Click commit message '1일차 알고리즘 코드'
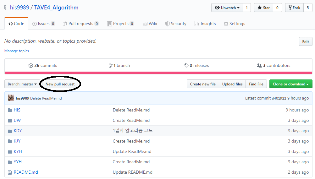Image resolution: width=315 pixels, height=179 pixels. pyautogui.click(x=133, y=131)
